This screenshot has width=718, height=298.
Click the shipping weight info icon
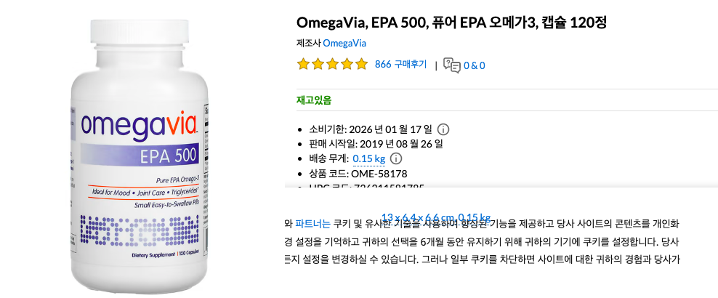[396, 158]
